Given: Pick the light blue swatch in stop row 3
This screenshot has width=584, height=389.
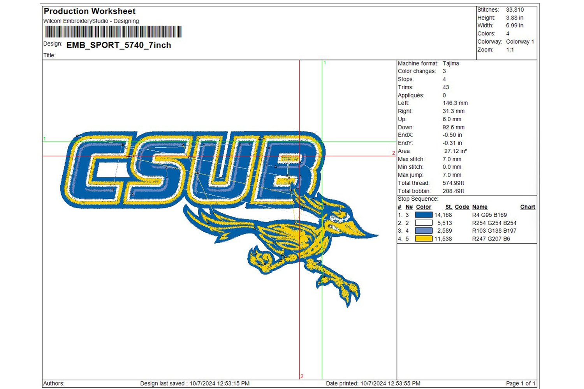Looking at the screenshot, I should click(424, 231).
